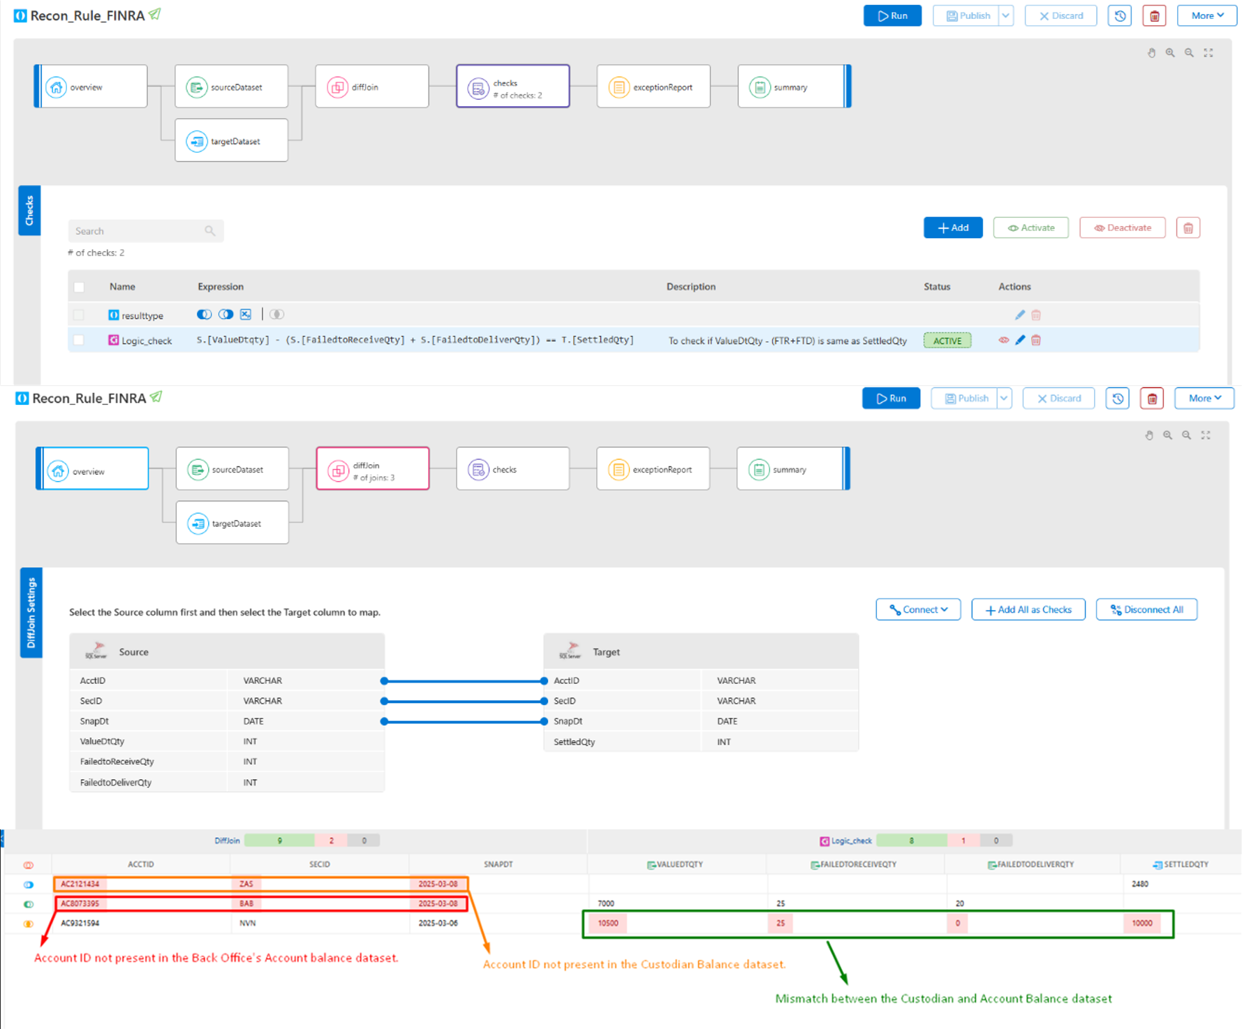Viewport: 1242px width, 1029px height.
Task: Click the fullscreen expand icon on the canvas
Action: point(1208,52)
